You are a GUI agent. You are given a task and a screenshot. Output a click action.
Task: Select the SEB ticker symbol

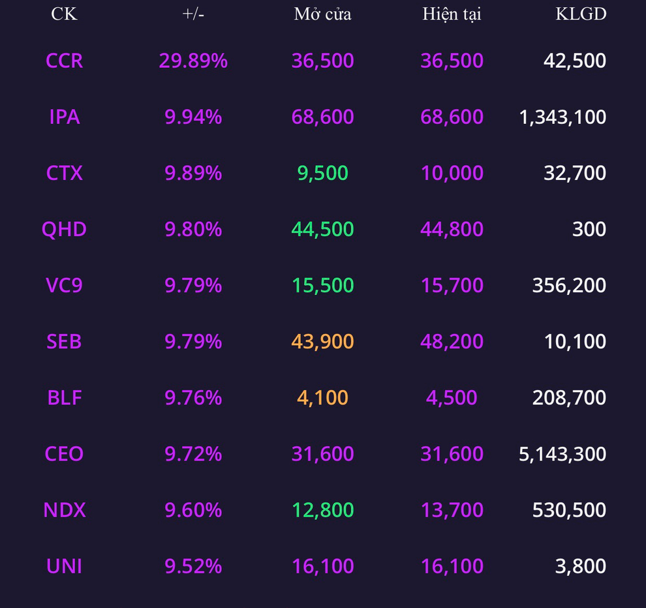tap(64, 341)
